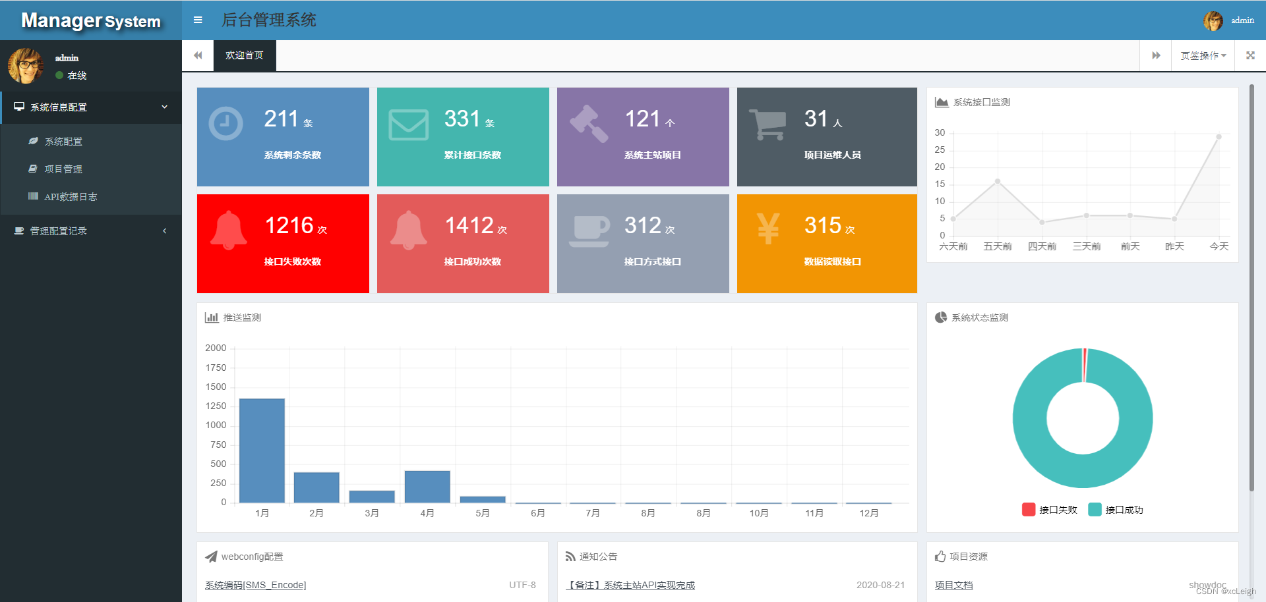Click the fullscreen expand icon
The image size is (1266, 602).
pos(1250,55)
